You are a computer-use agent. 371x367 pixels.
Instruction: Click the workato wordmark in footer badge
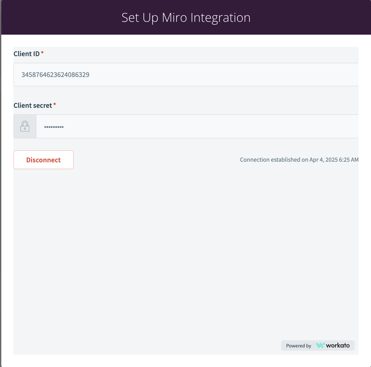point(338,346)
